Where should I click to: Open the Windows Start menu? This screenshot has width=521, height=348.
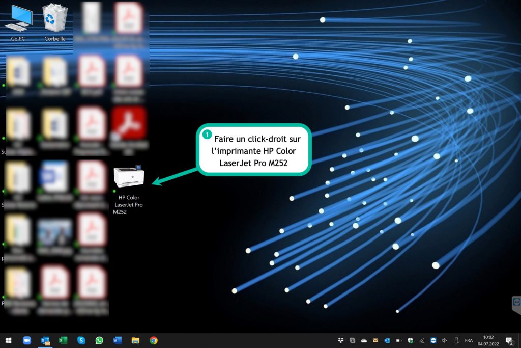tap(9, 340)
